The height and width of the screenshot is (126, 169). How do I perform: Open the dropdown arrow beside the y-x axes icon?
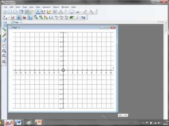pyautogui.click(x=9, y=17)
